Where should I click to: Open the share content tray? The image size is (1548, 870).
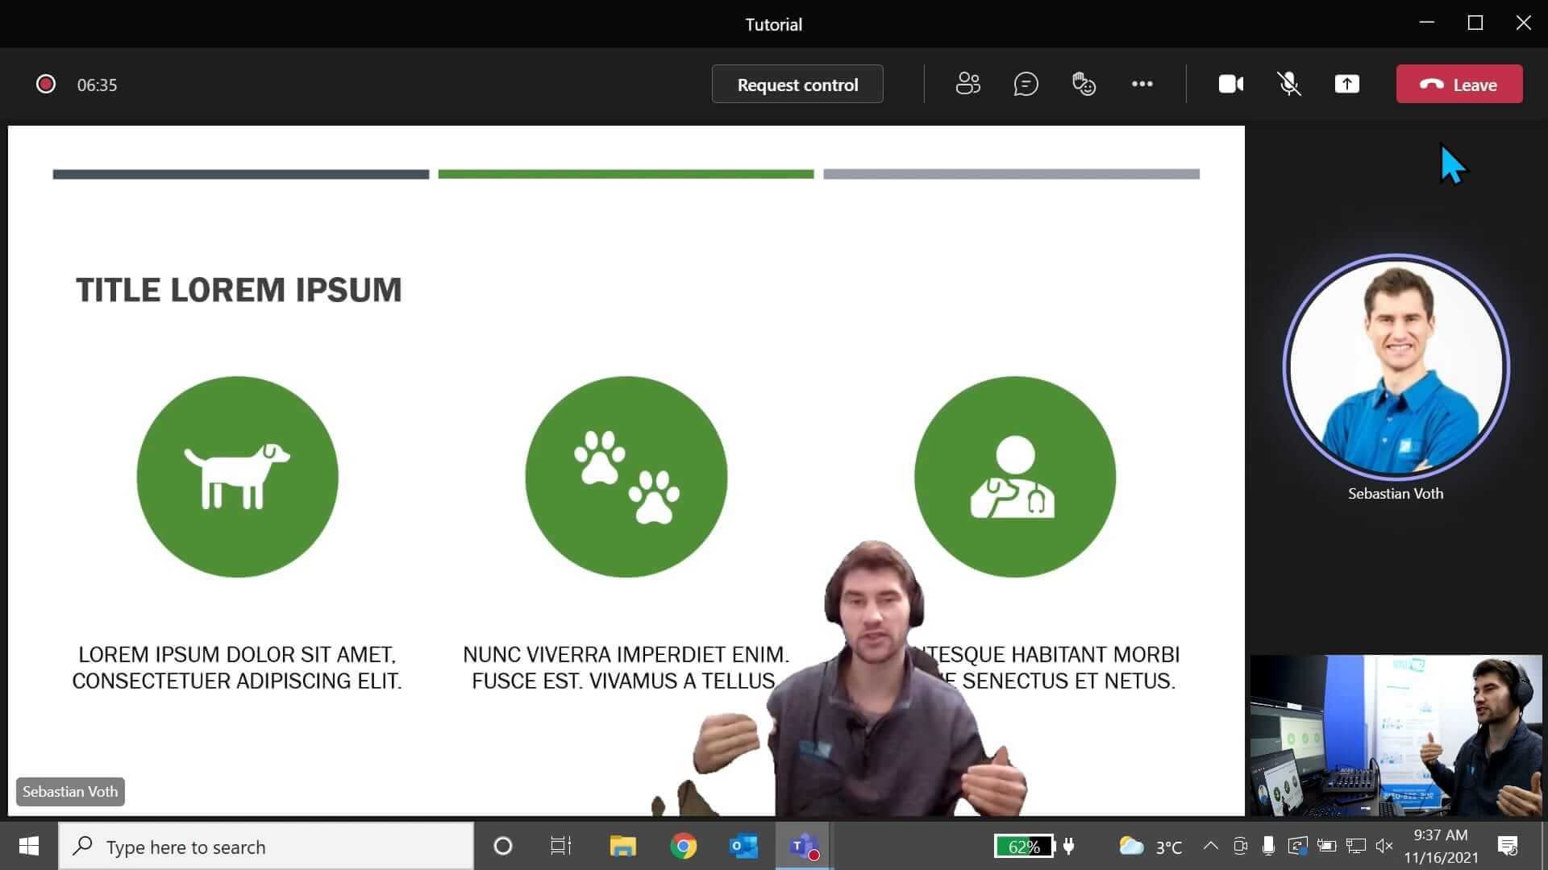click(x=1346, y=84)
